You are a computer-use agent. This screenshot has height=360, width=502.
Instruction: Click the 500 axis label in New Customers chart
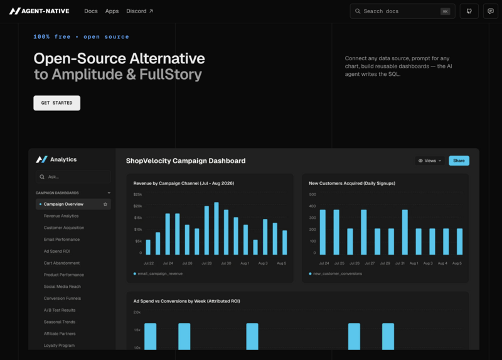312,194
